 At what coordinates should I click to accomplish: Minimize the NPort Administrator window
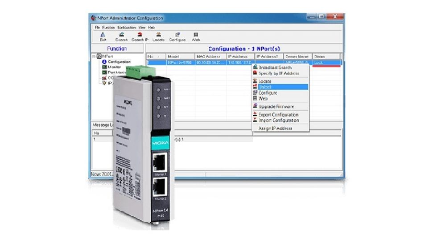click(313, 16)
